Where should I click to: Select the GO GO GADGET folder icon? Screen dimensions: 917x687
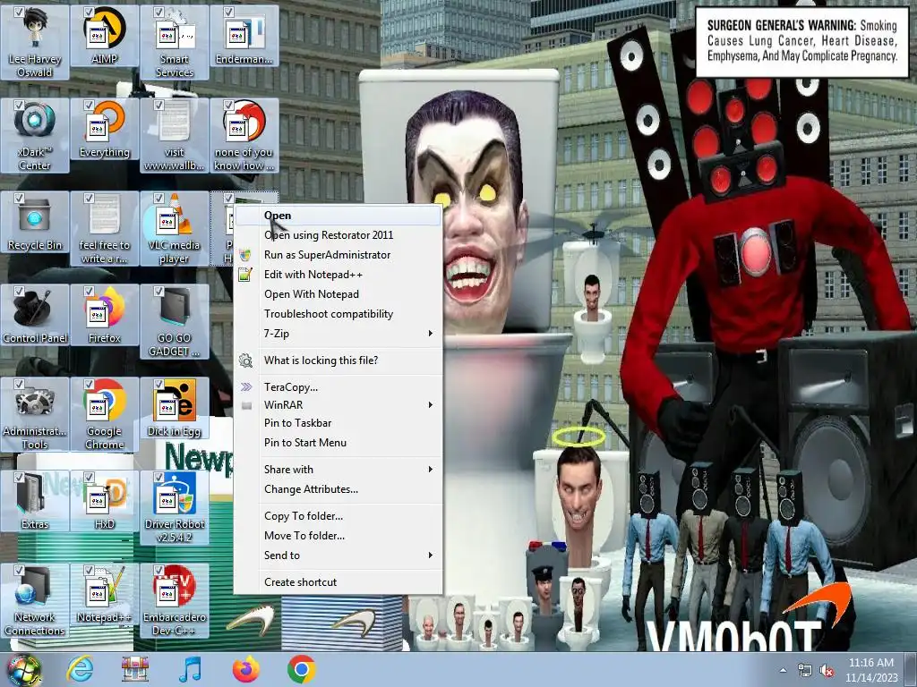coord(175,321)
